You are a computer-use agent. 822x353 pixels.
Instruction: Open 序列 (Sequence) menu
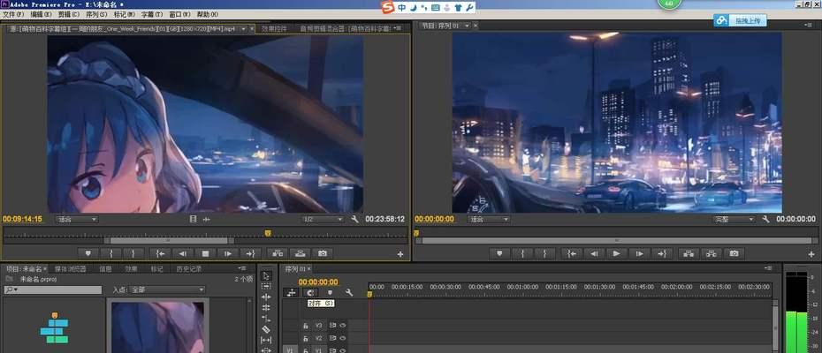point(96,14)
